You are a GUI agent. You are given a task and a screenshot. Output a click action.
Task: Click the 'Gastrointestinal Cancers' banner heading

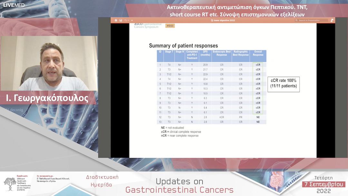(x=179, y=190)
